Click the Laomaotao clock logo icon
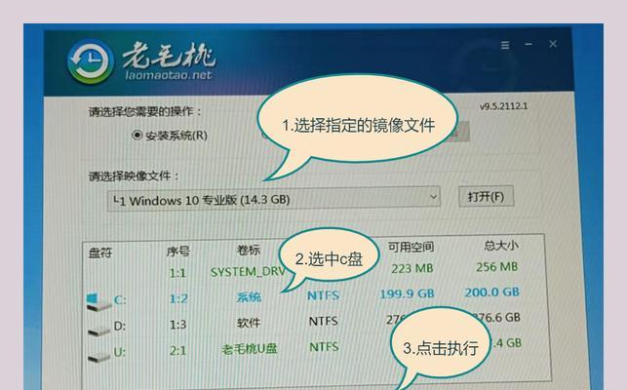This screenshot has width=627, height=390. pyautogui.click(x=90, y=61)
